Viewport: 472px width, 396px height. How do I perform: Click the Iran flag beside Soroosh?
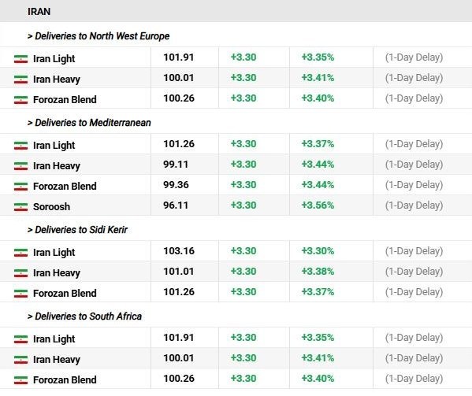tap(20, 207)
